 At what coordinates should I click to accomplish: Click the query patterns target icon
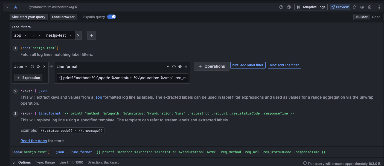289,7
